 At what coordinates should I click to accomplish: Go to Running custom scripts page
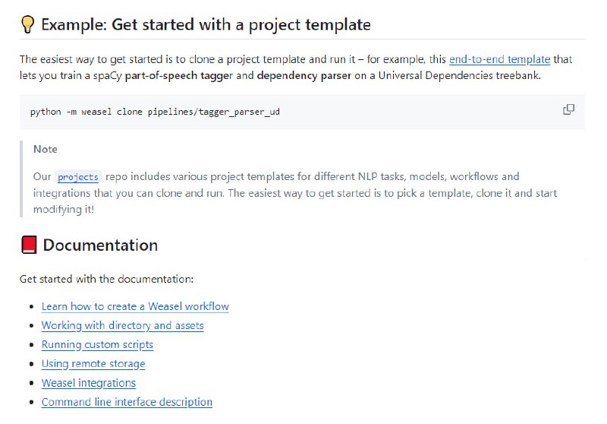pyautogui.click(x=97, y=344)
